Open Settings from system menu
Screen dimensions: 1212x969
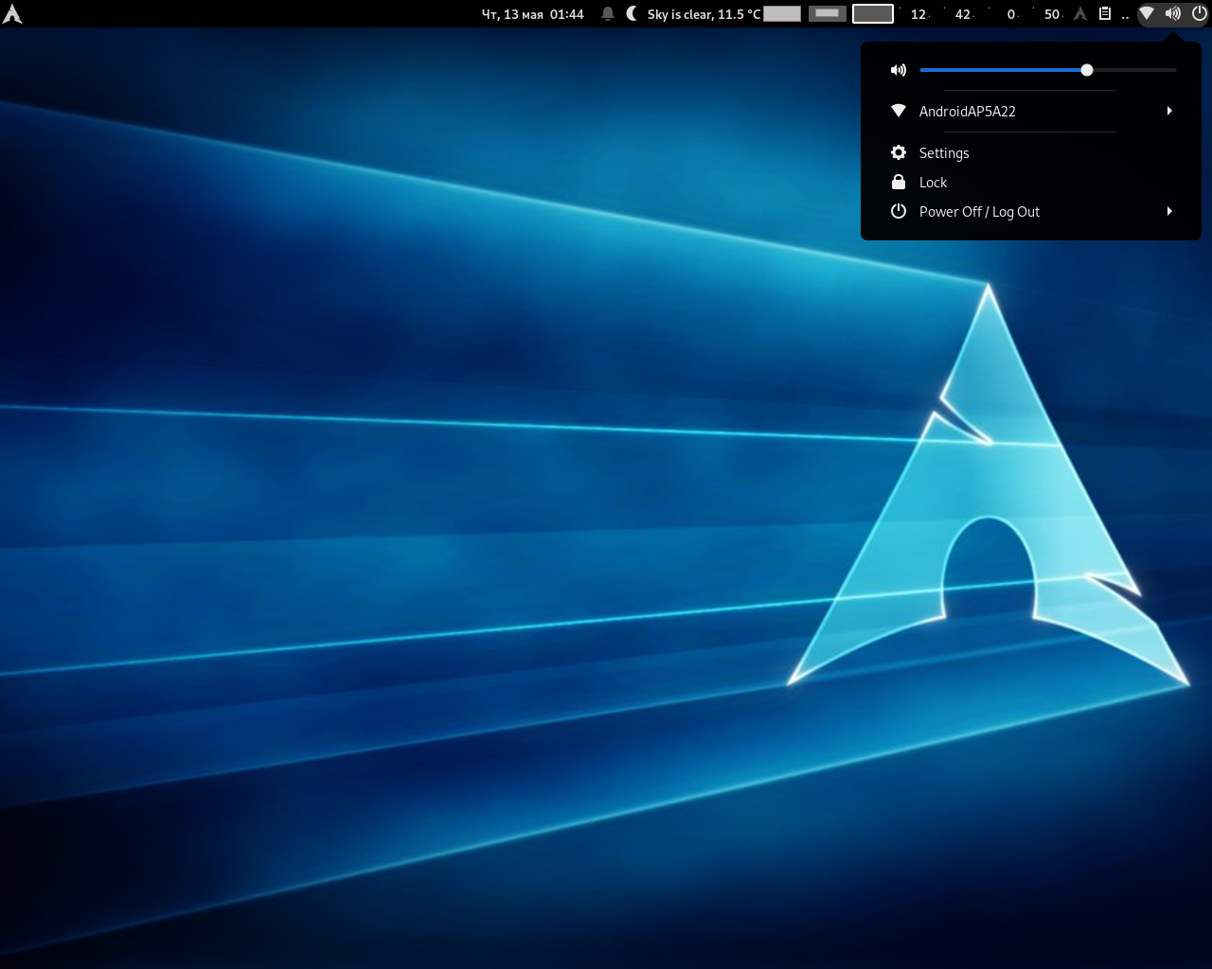tap(1031, 152)
